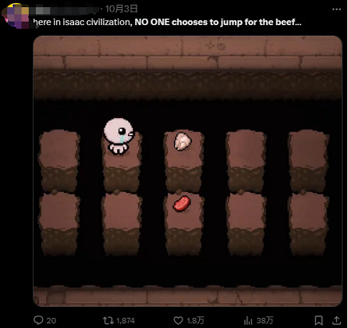The height and width of the screenshot is (328, 348).
Task: Bookmark this tweet
Action: 319,320
